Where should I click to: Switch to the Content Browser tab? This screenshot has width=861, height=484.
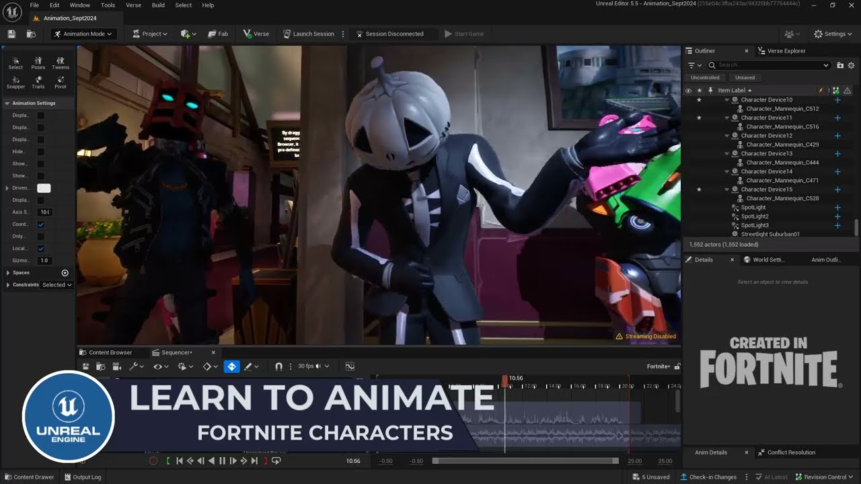(x=106, y=352)
